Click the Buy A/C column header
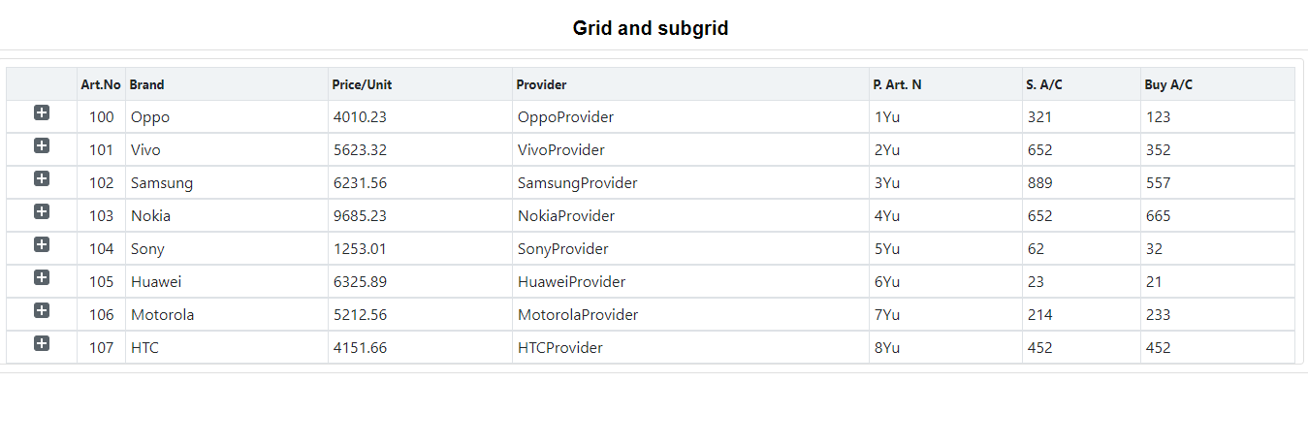Image resolution: width=1308 pixels, height=446 pixels. (x=1168, y=84)
